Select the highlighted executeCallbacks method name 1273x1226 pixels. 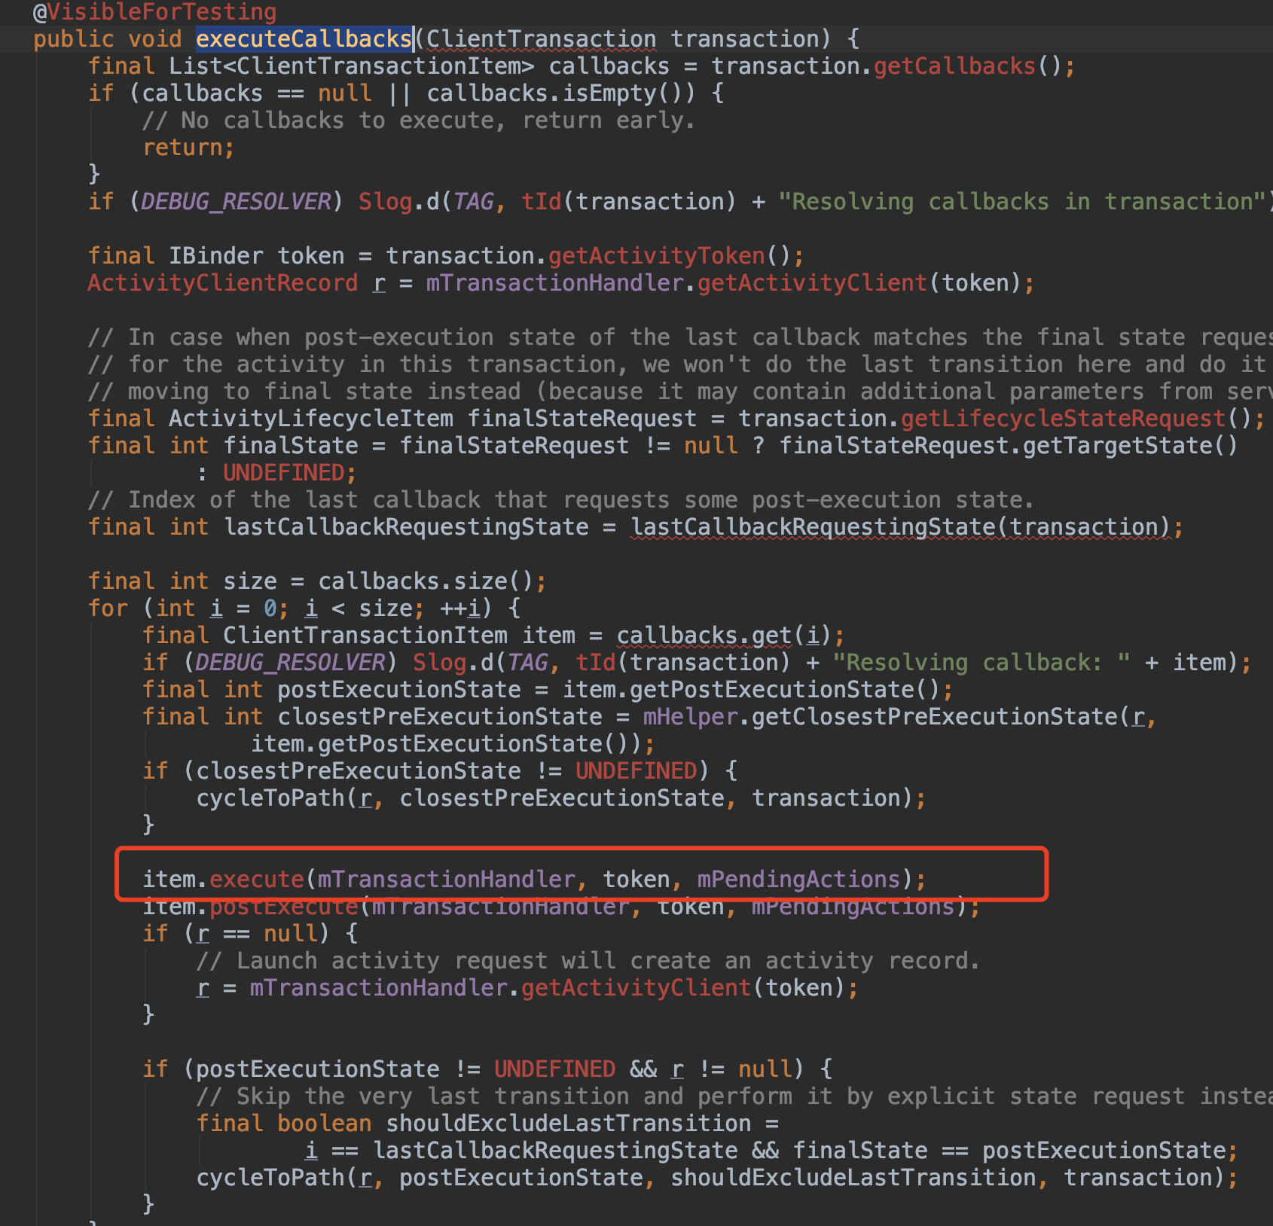[304, 38]
